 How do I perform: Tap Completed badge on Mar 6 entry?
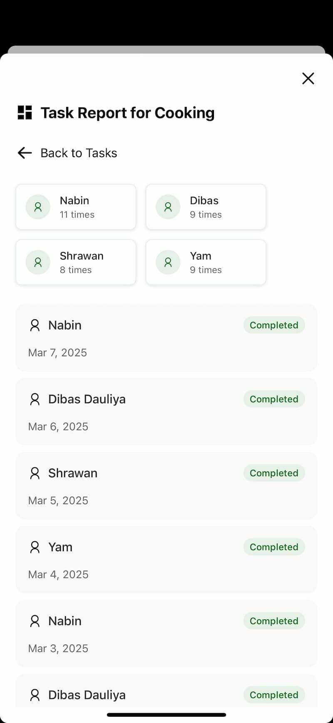[x=274, y=399]
